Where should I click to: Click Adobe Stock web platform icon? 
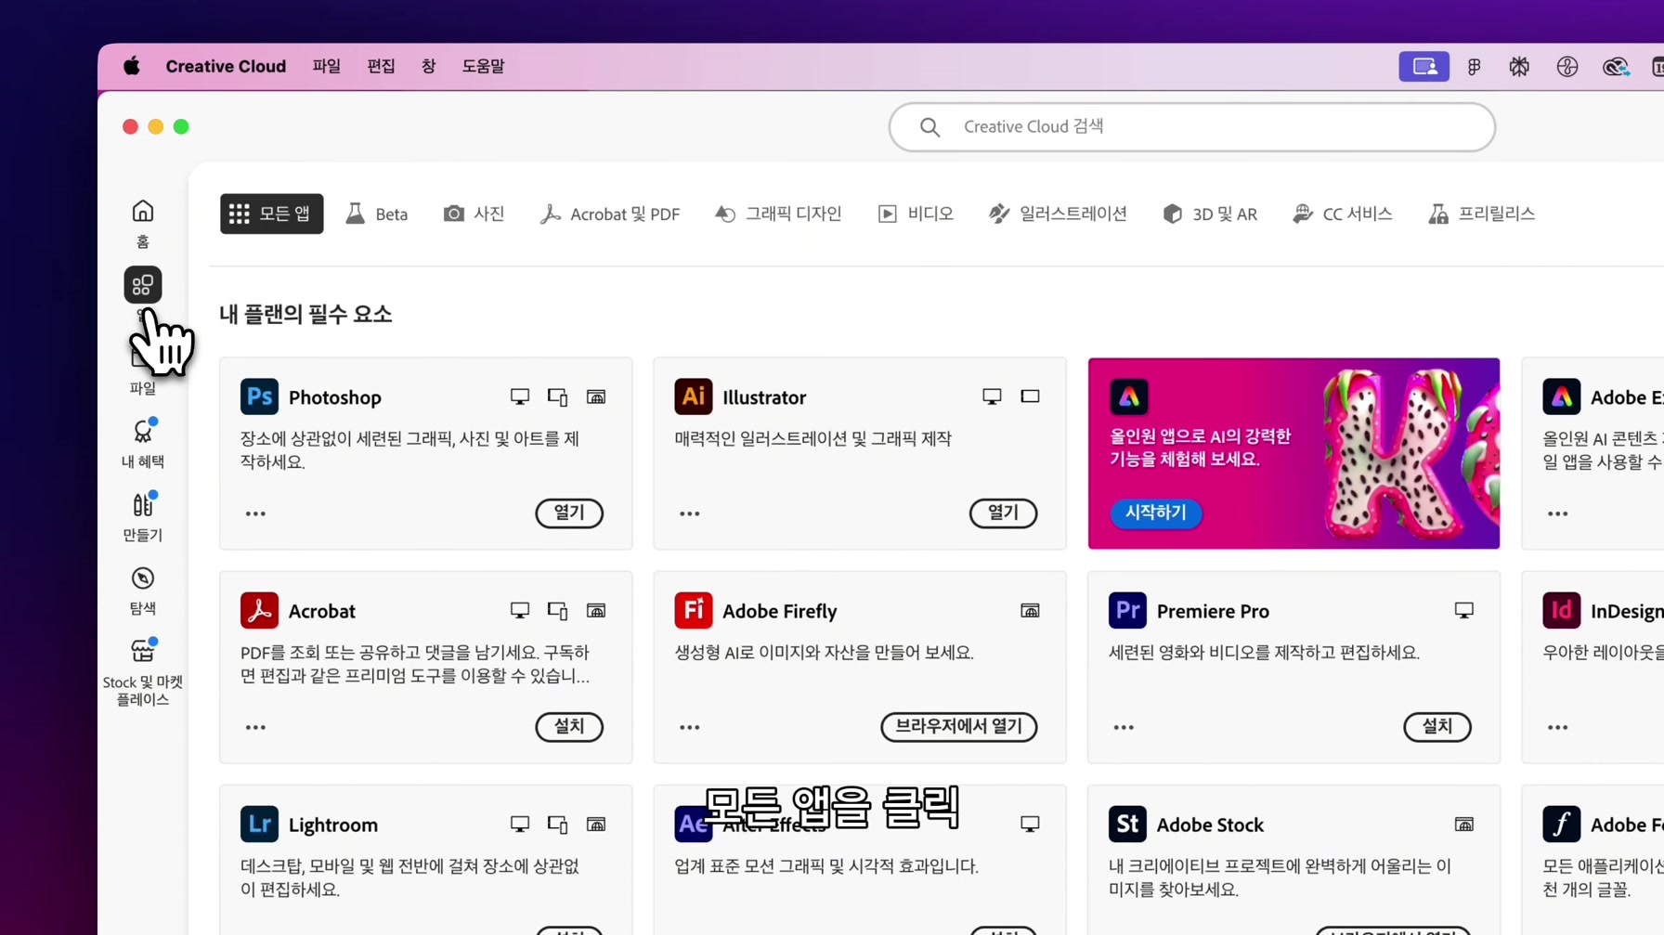(x=1463, y=824)
